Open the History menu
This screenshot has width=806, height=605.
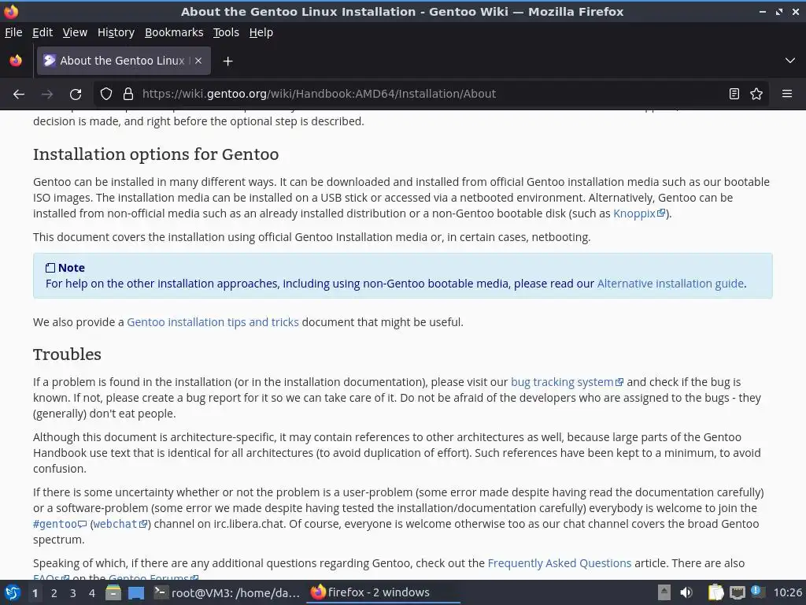pyautogui.click(x=116, y=32)
